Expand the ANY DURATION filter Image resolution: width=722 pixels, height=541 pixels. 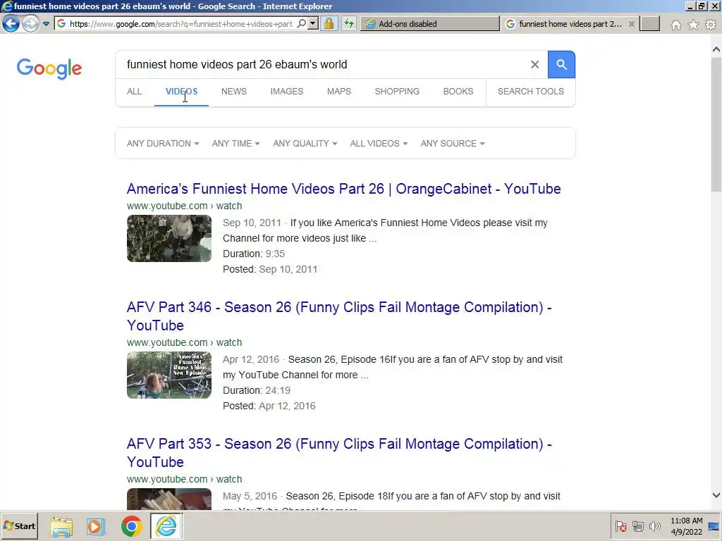coord(163,144)
